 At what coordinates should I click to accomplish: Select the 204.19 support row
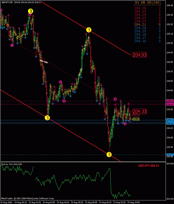147,31
